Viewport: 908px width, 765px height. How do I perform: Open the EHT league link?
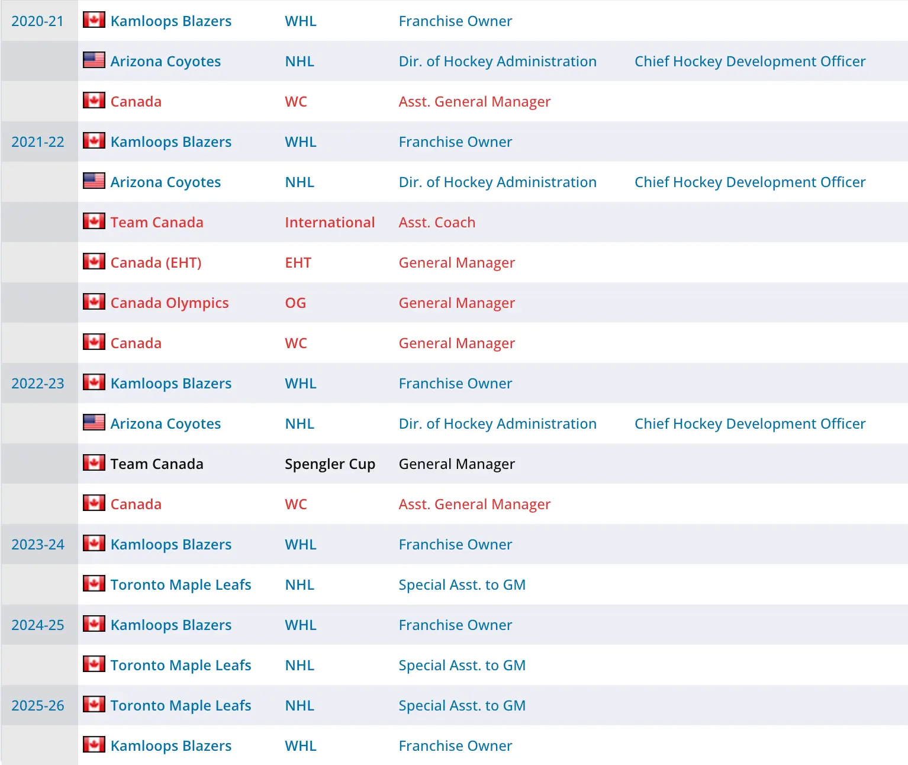[298, 263]
